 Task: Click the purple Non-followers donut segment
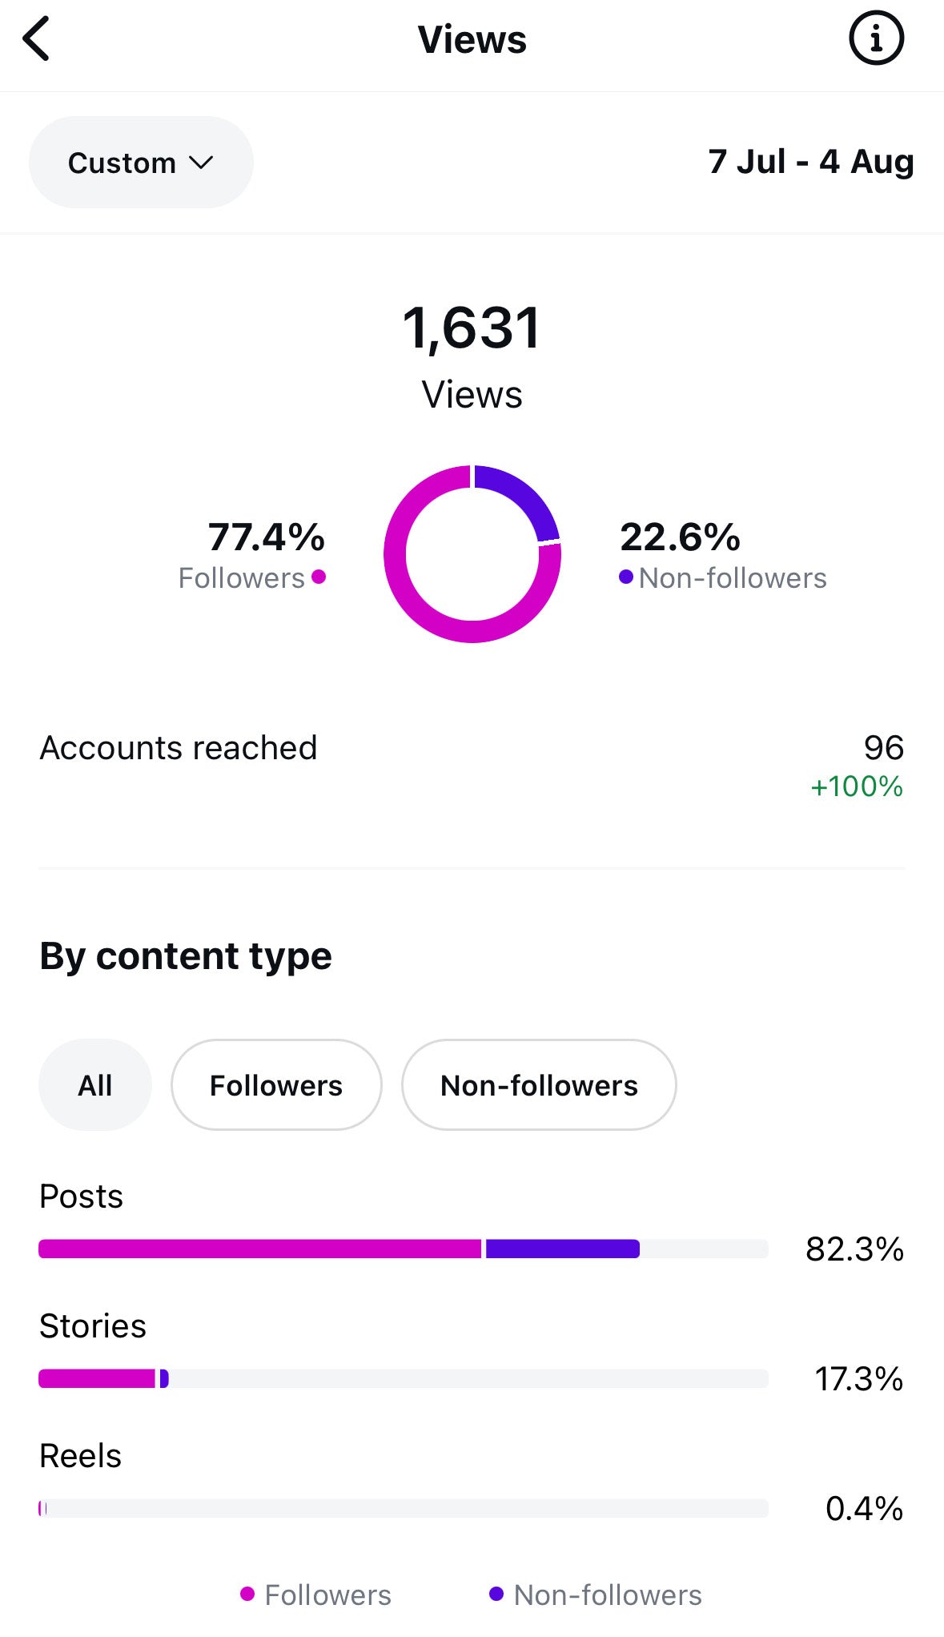tap(524, 493)
